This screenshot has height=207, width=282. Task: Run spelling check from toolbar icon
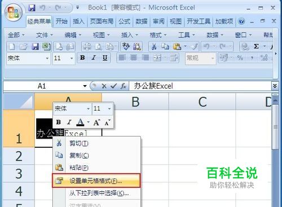coord(126,46)
